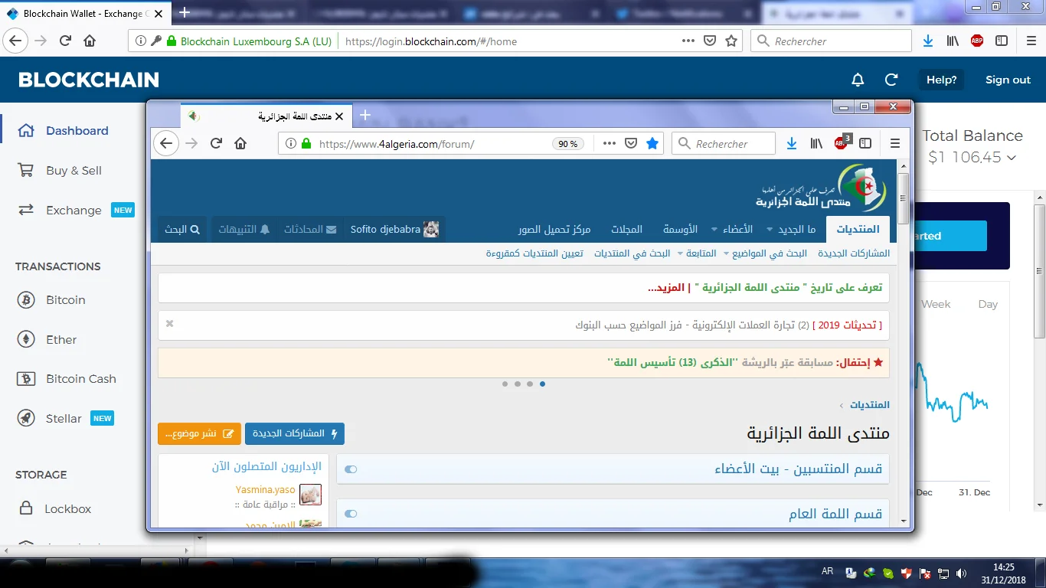The width and height of the screenshot is (1046, 588).
Task: Click the notification bell icon in Blockchain header
Action: 858,80
